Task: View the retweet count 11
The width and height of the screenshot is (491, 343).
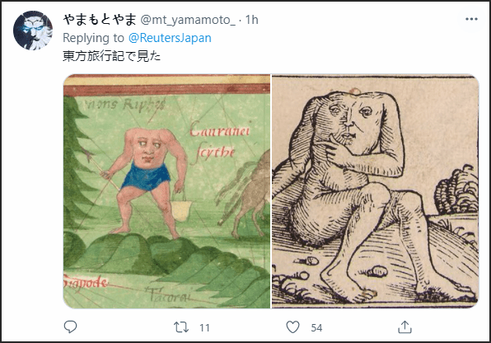Action: (204, 328)
